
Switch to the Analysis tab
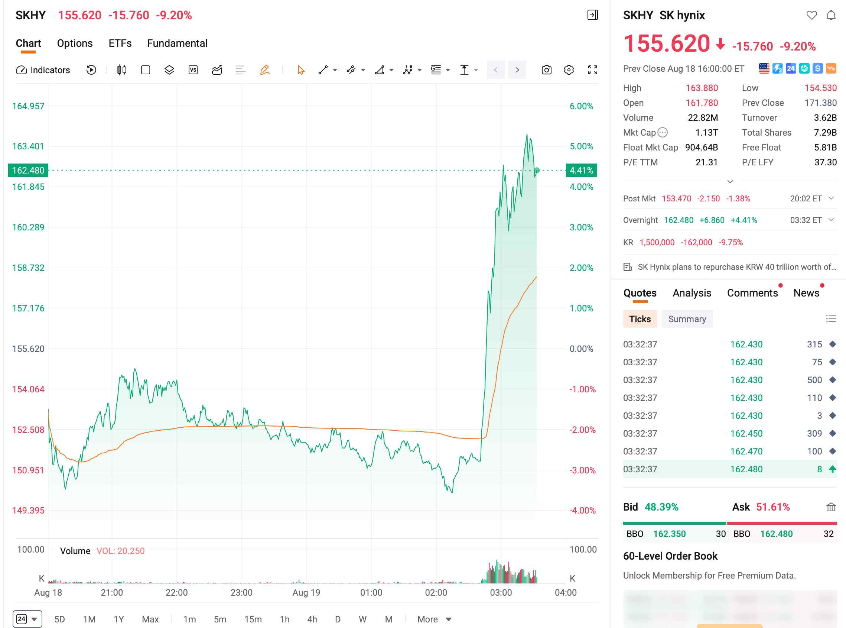(692, 293)
